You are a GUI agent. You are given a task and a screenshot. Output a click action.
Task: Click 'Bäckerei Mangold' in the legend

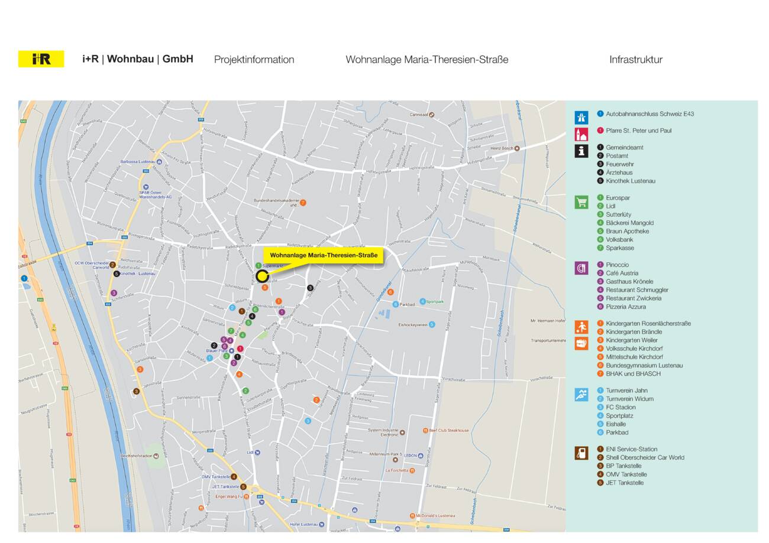tap(629, 223)
